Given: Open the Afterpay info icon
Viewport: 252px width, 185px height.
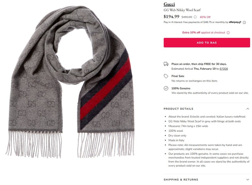Looking at the screenshot, I should click(244, 22).
